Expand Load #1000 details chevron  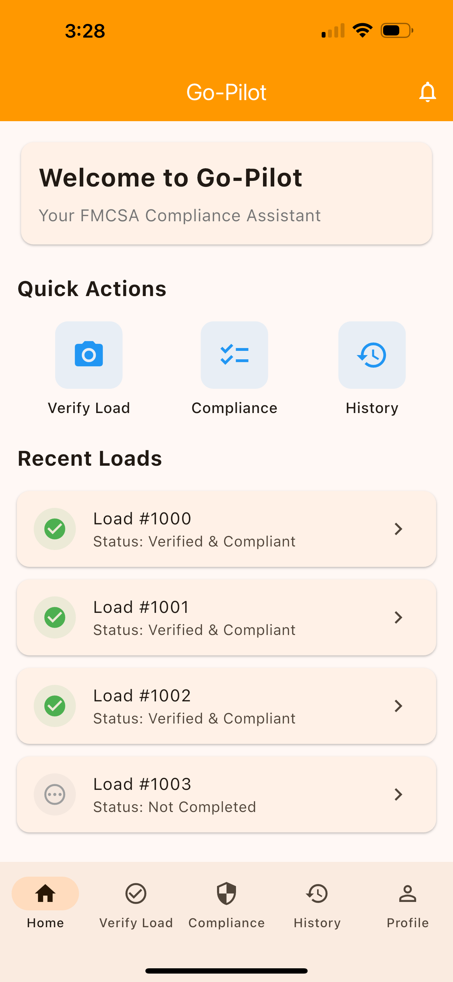(x=398, y=529)
